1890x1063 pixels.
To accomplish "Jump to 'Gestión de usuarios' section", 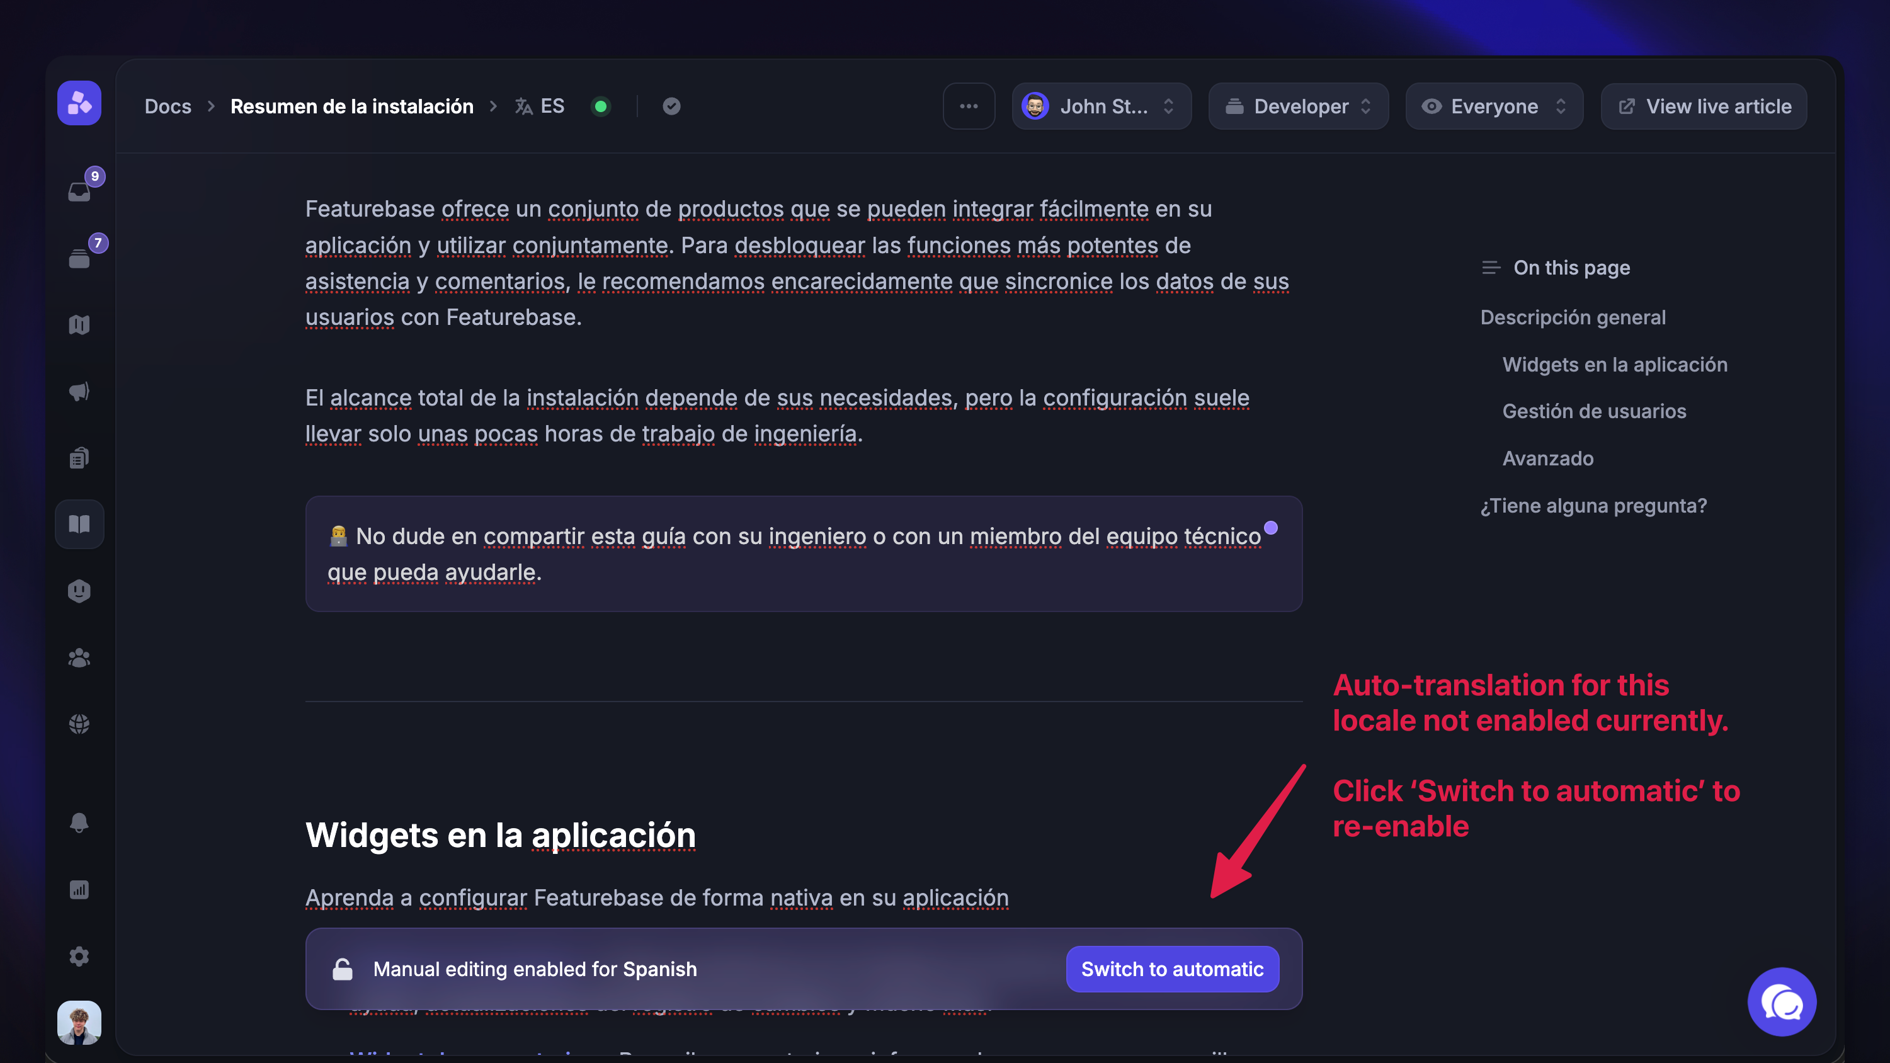I will point(1595,411).
